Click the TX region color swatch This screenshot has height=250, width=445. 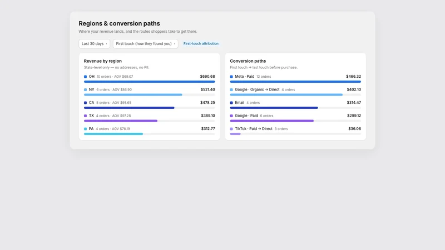point(86,116)
